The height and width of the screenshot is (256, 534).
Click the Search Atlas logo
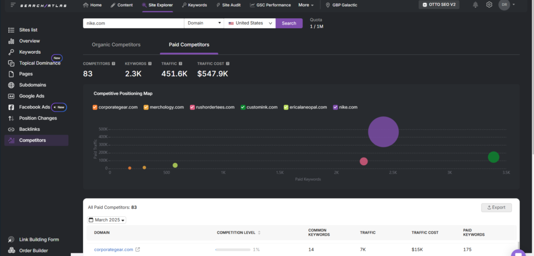coord(43,5)
